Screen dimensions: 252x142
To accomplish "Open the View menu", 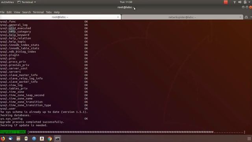I will [17, 12].
